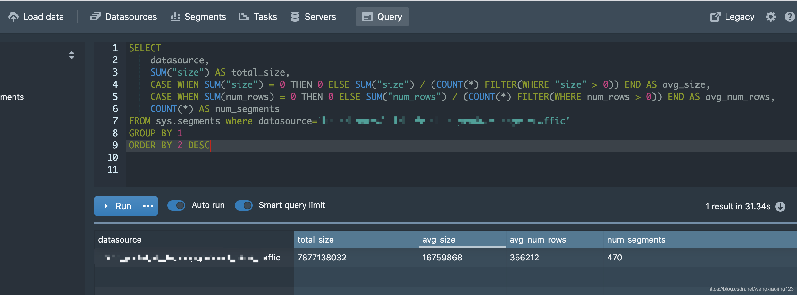797x295 pixels.
Task: Click line number 10 in gutter
Action: pyautogui.click(x=113, y=157)
